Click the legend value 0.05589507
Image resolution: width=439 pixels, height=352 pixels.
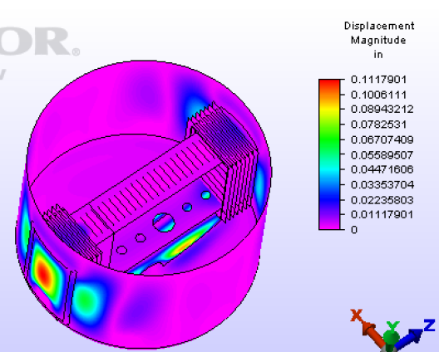pyautogui.click(x=382, y=155)
